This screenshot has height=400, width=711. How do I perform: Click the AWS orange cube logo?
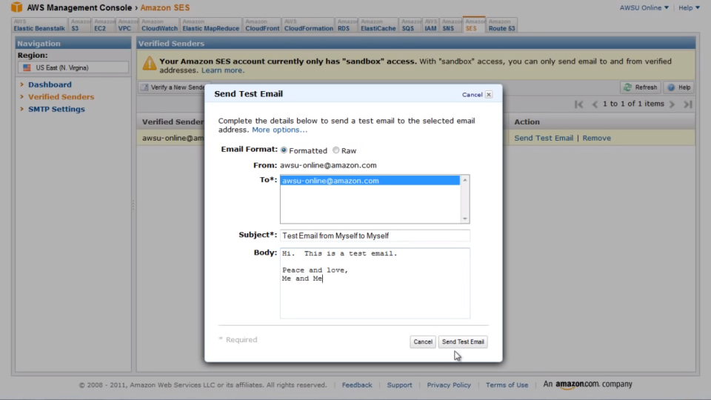(x=17, y=7)
